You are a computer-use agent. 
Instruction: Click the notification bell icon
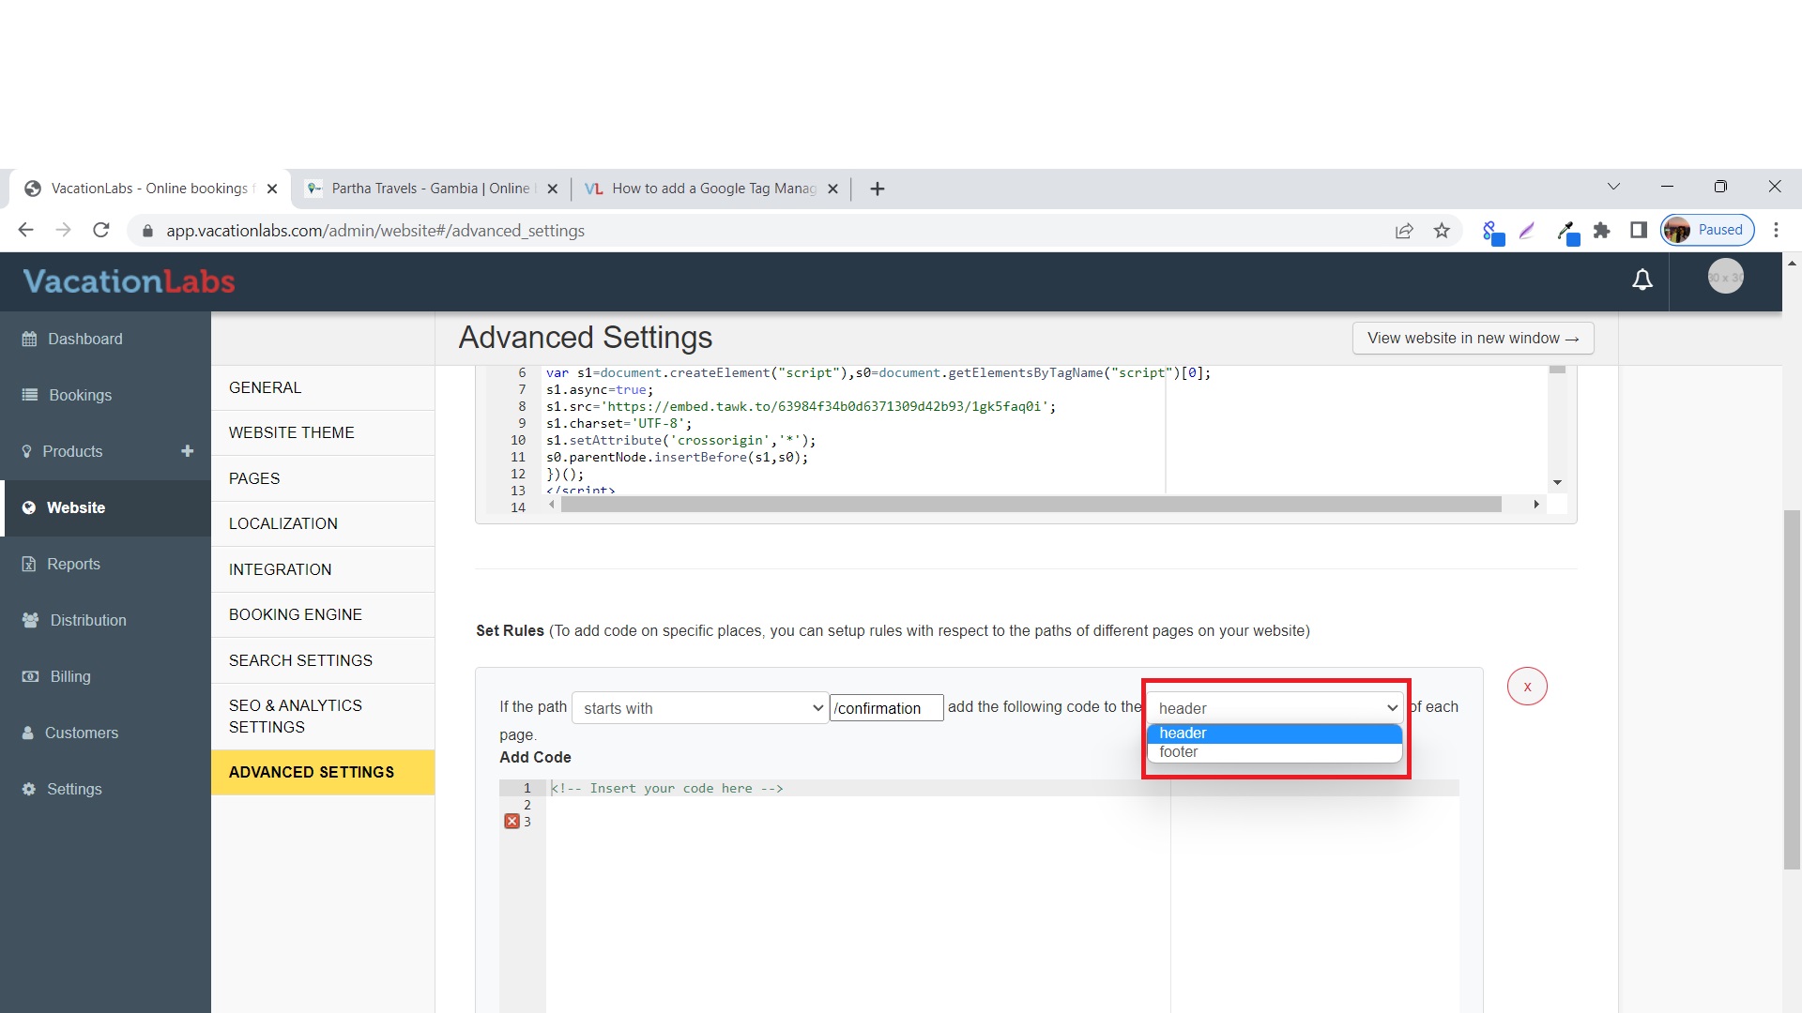click(x=1642, y=280)
